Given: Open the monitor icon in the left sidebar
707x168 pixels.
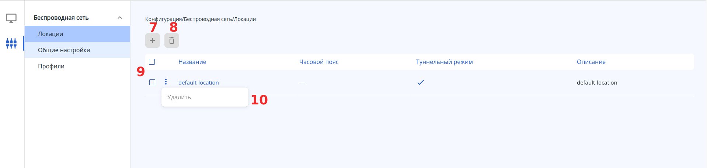Looking at the screenshot, I should coord(11,18).
